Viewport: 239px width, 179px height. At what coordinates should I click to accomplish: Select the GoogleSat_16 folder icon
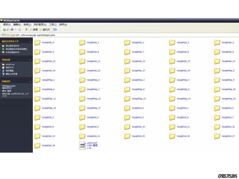point(172,136)
